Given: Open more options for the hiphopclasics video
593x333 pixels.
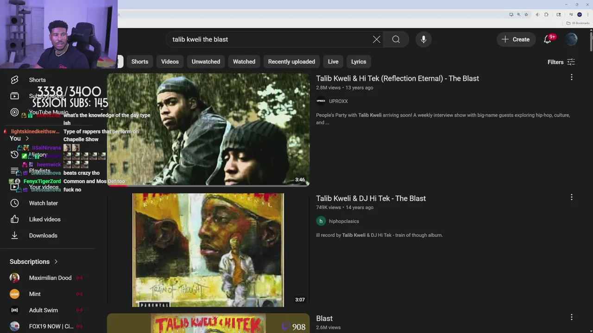Looking at the screenshot, I should [x=572, y=197].
